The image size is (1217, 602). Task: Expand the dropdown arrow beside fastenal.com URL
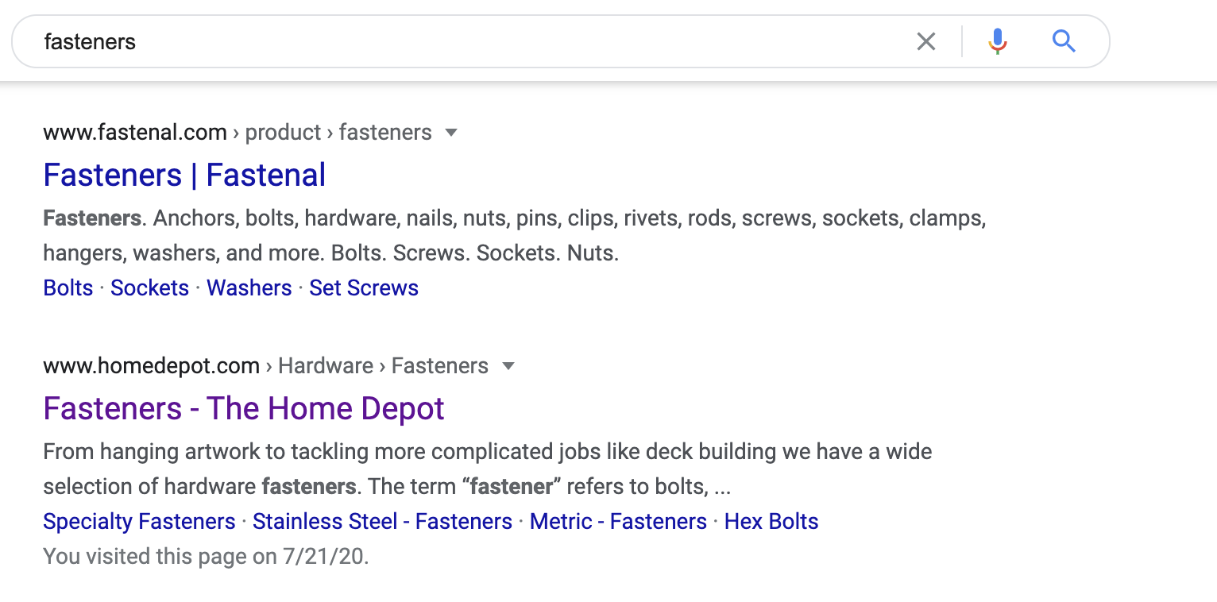(x=451, y=133)
